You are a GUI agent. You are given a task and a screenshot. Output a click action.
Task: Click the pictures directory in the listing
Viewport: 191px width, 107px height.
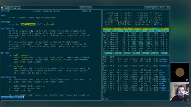pyautogui.click(x=164, y=79)
